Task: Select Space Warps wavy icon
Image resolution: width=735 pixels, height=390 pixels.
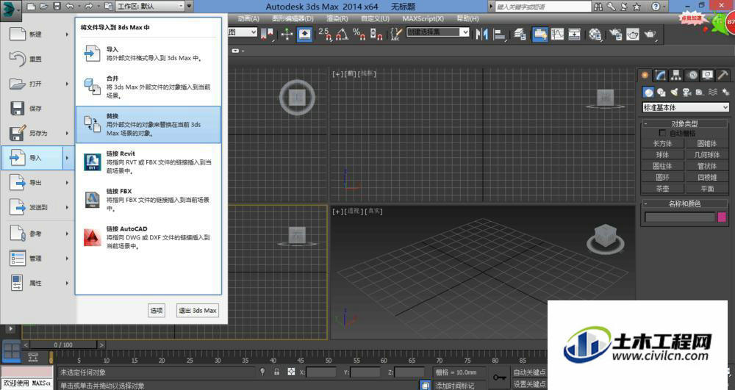Action: 712,93
